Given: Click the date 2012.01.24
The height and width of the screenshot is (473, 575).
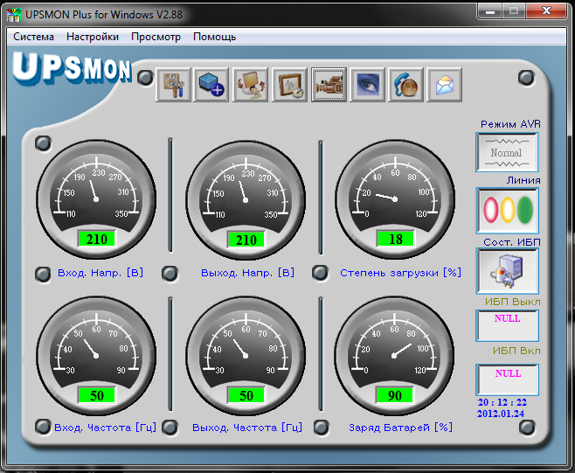Looking at the screenshot, I should click(501, 414).
